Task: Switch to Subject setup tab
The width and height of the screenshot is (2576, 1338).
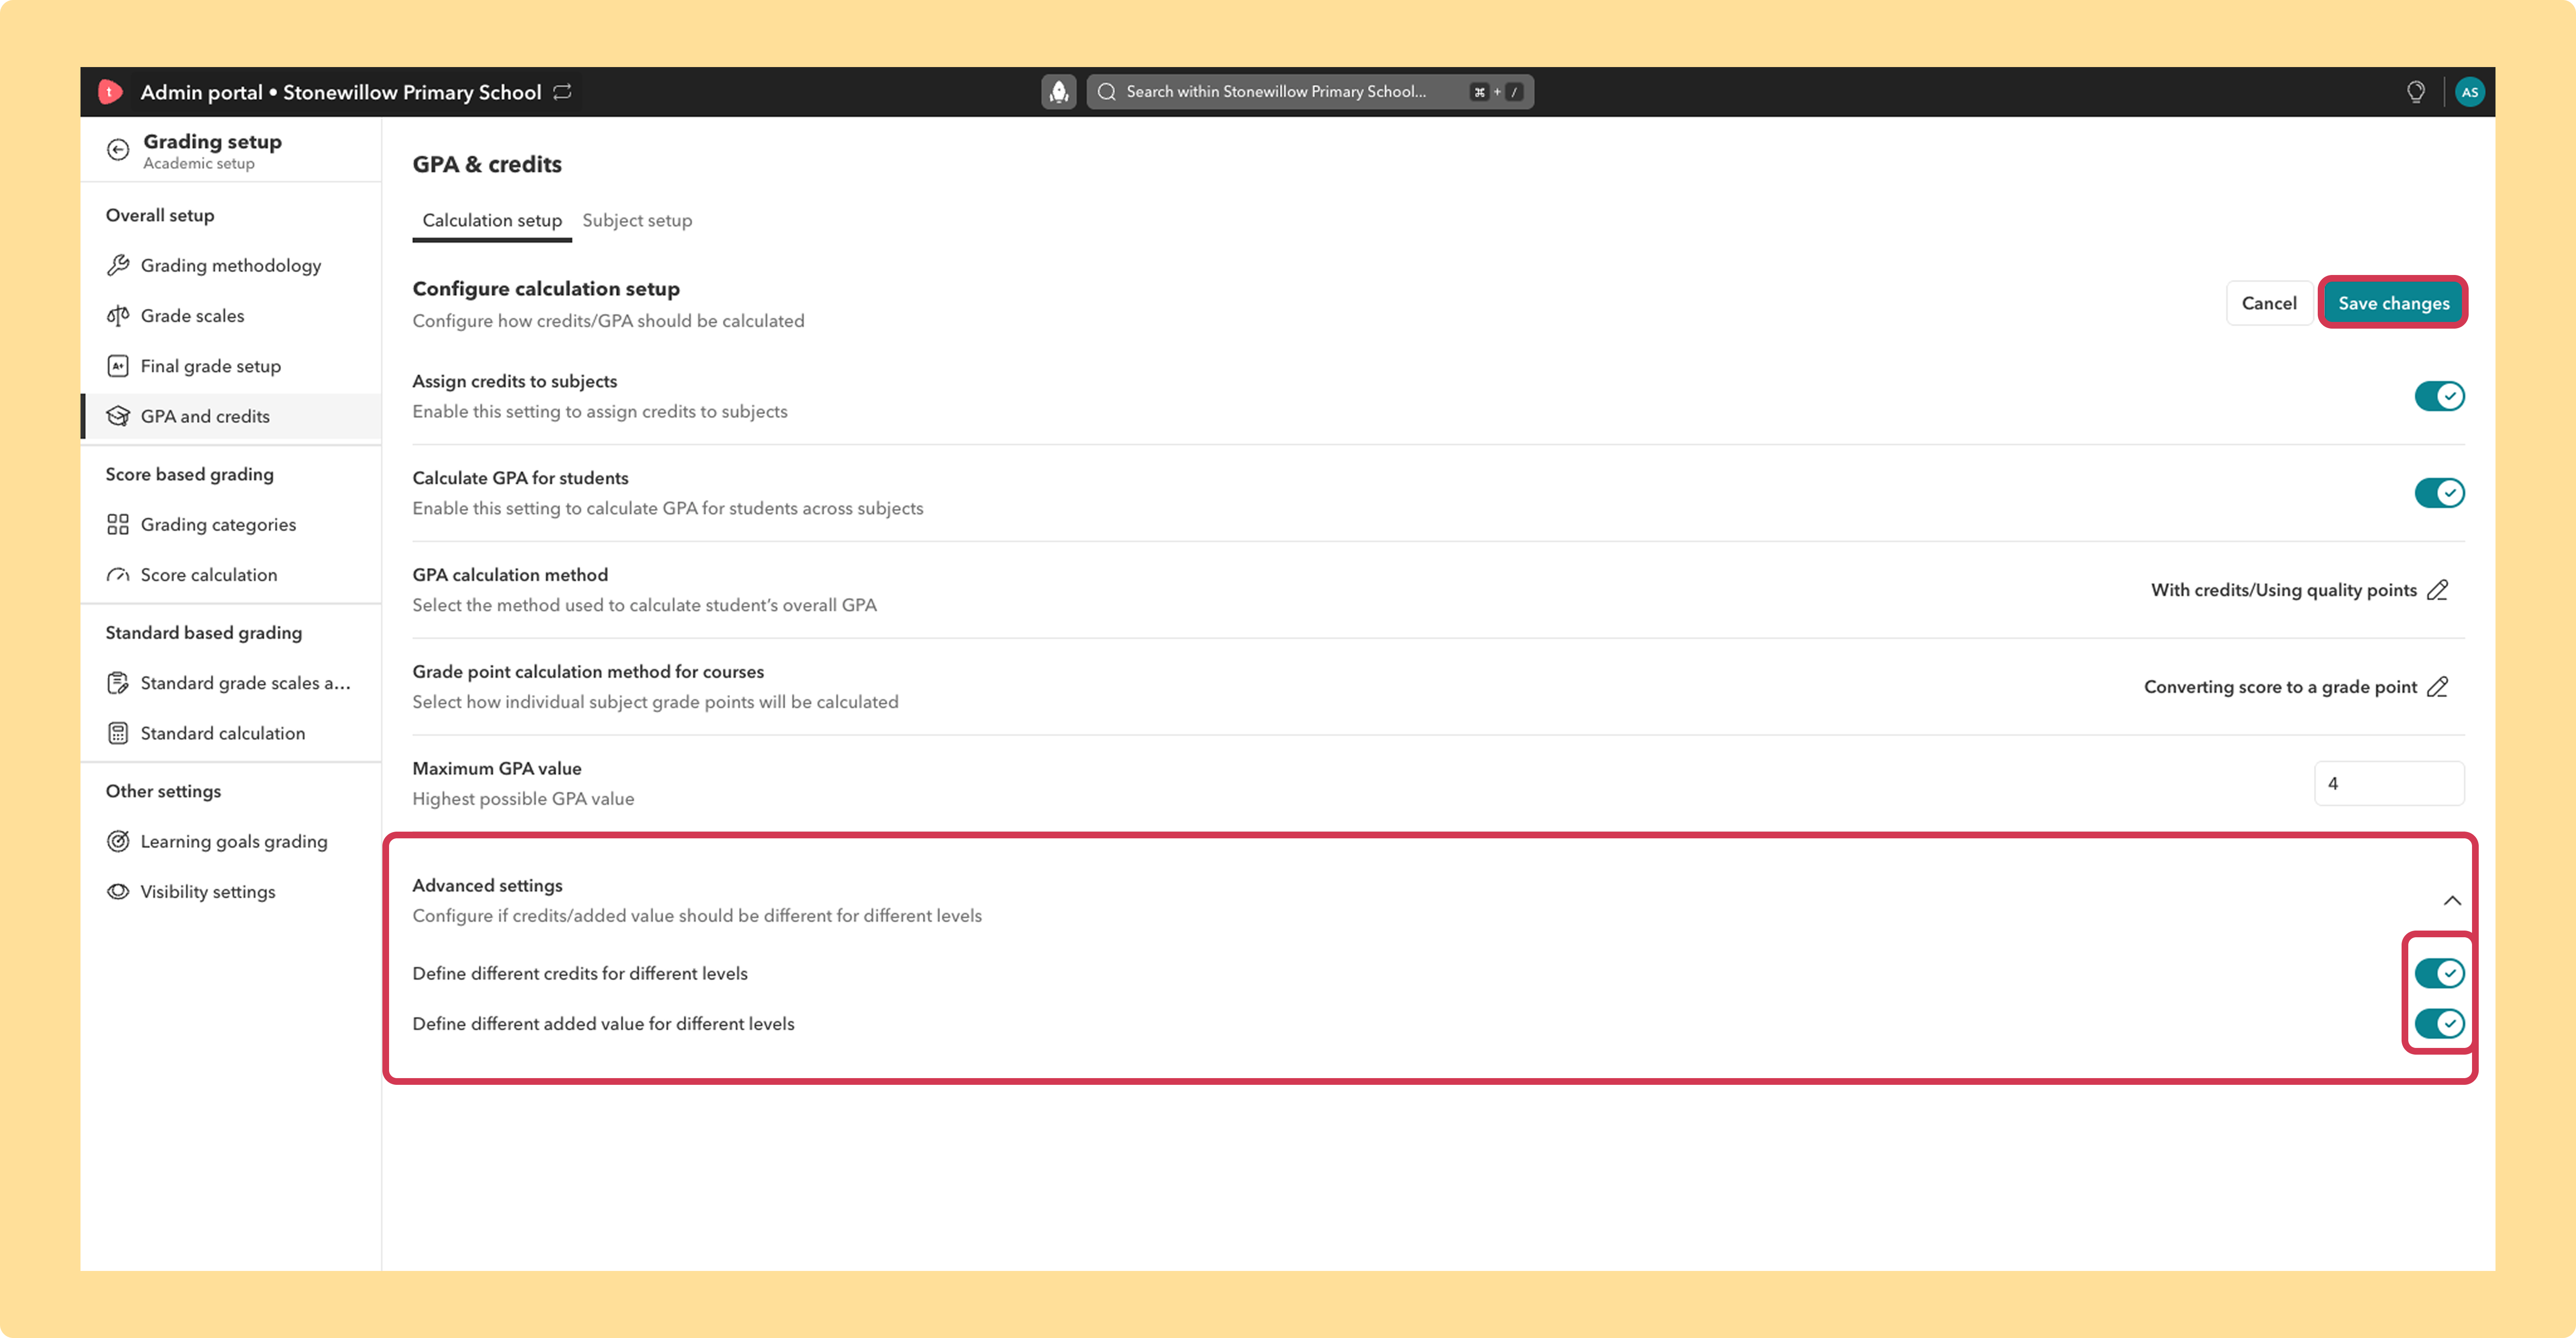Action: [637, 220]
